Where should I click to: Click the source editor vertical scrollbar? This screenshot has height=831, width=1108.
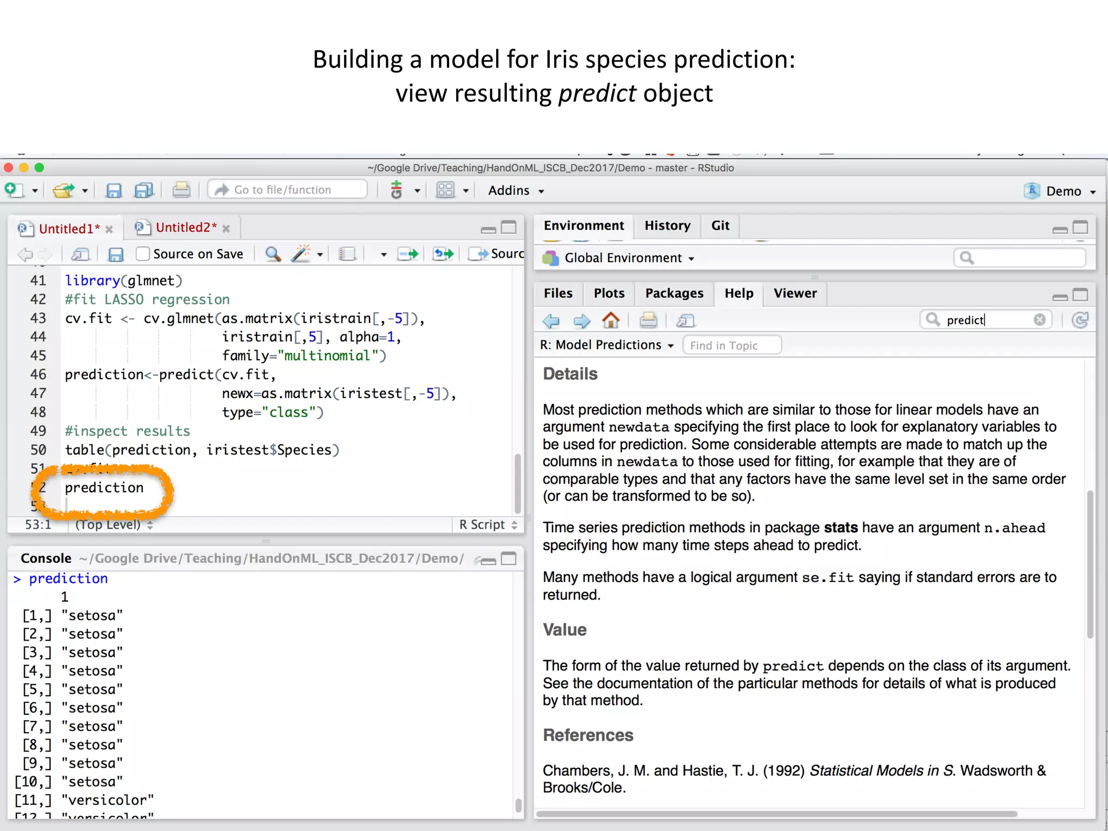click(x=518, y=483)
